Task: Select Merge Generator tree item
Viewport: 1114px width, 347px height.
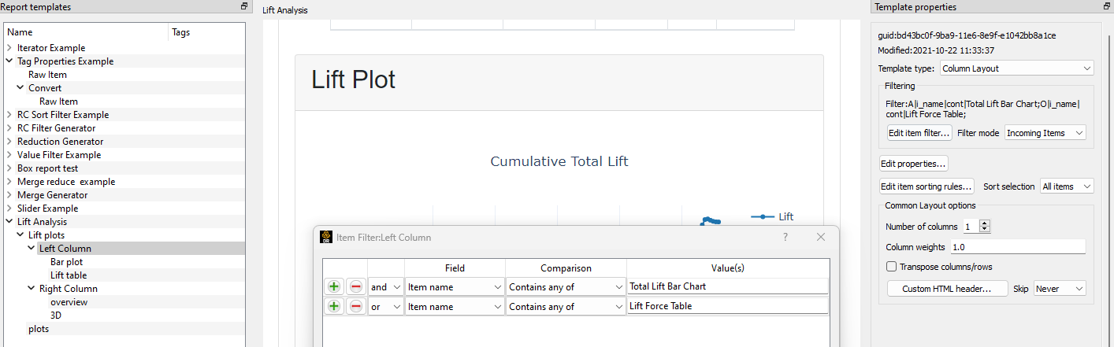Action: click(53, 195)
